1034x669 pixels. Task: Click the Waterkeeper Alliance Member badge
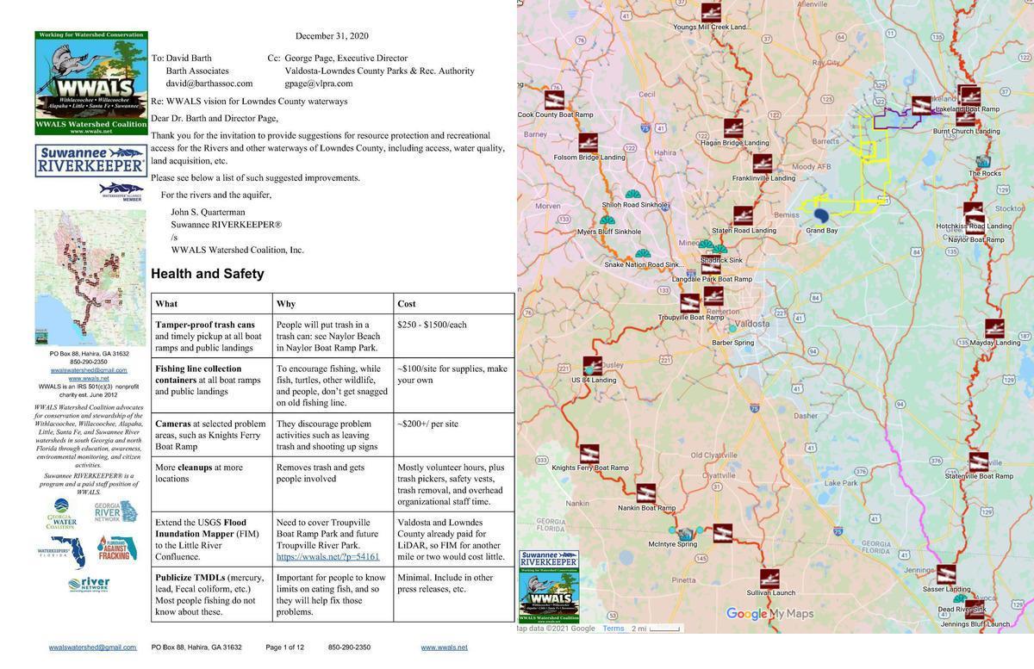[121, 191]
